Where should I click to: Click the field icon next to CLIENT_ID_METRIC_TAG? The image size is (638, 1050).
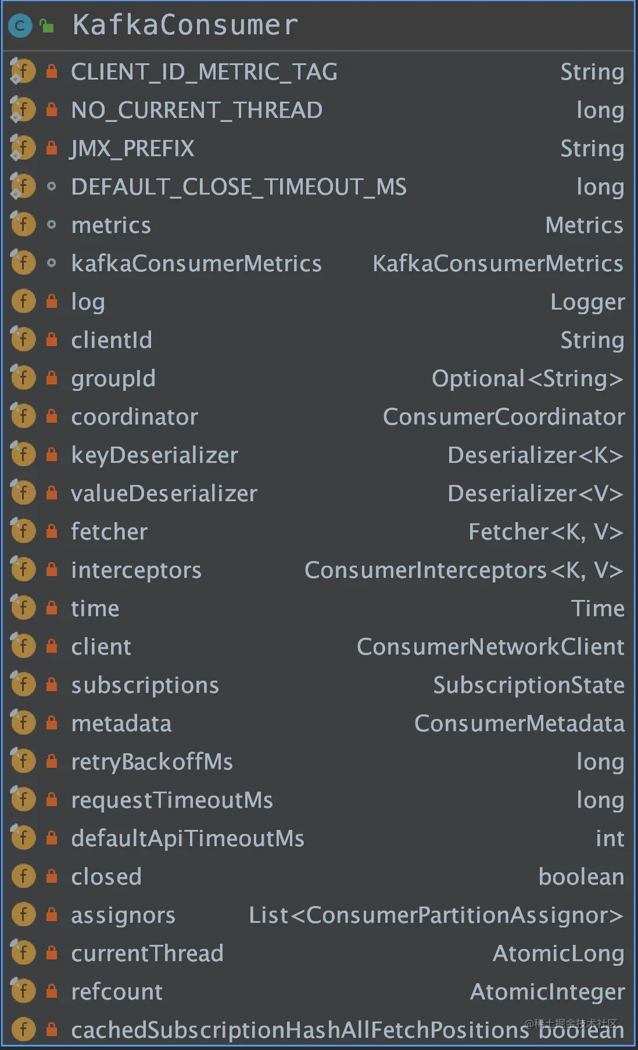point(23,71)
